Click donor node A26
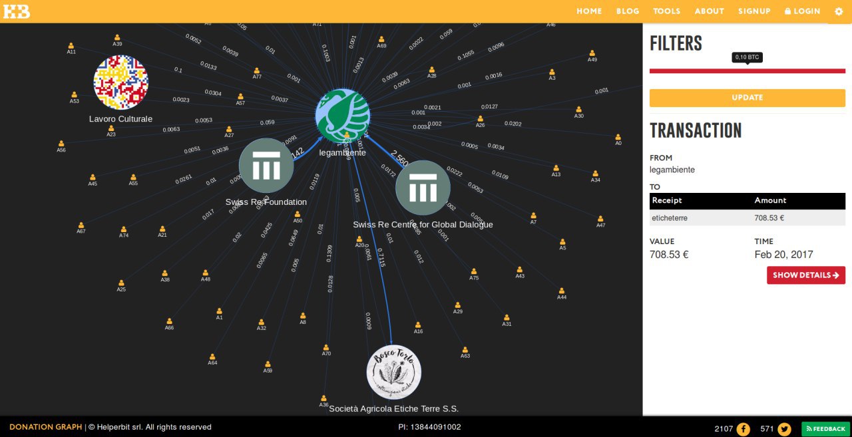 point(480,119)
